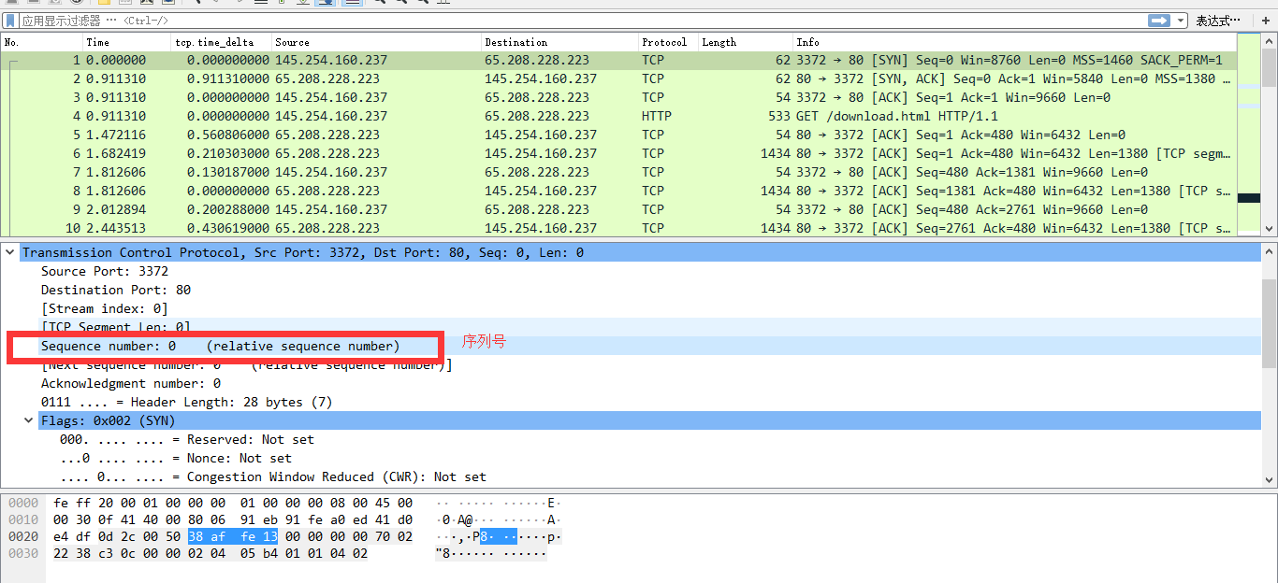
Task: Click the + add filter button
Action: coord(1266,20)
